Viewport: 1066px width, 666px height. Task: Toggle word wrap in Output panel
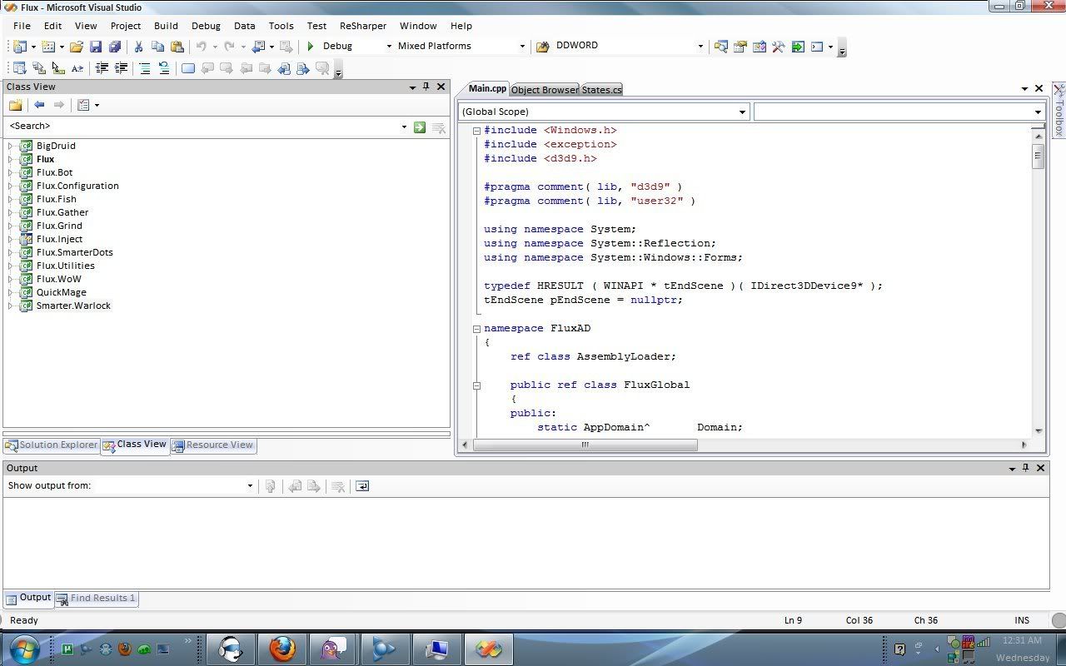(362, 486)
